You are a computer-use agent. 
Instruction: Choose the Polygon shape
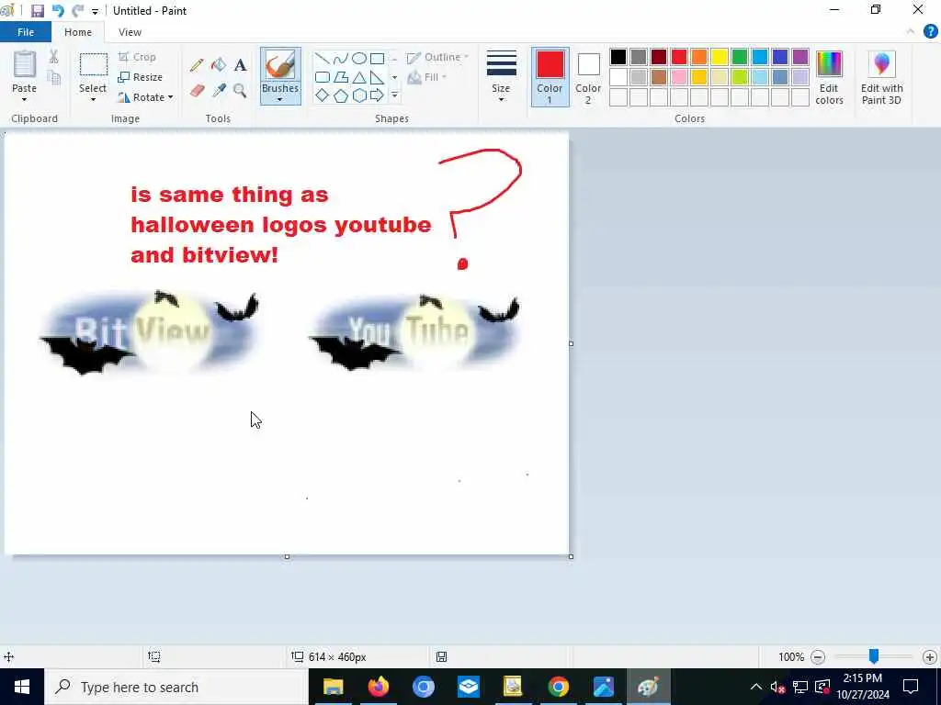point(340,77)
